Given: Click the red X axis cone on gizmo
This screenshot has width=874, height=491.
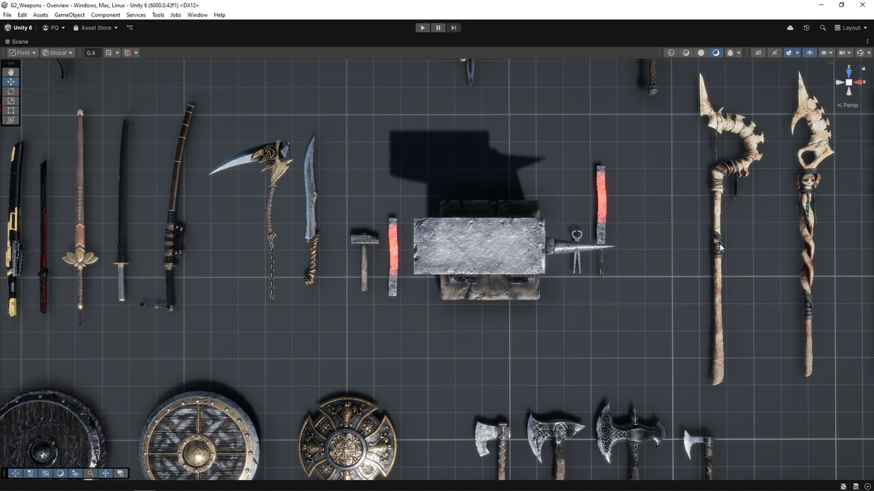Looking at the screenshot, I should [859, 82].
